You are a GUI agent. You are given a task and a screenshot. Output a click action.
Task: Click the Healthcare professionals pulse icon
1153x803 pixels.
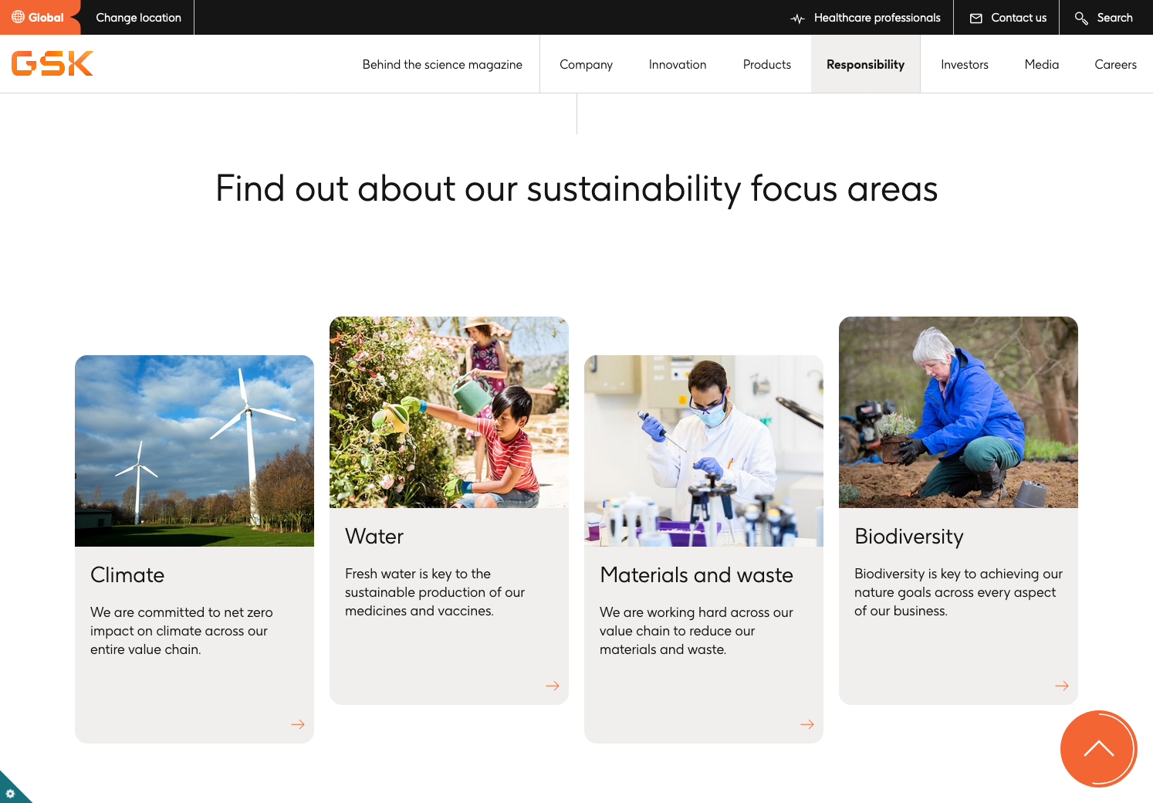pyautogui.click(x=798, y=18)
